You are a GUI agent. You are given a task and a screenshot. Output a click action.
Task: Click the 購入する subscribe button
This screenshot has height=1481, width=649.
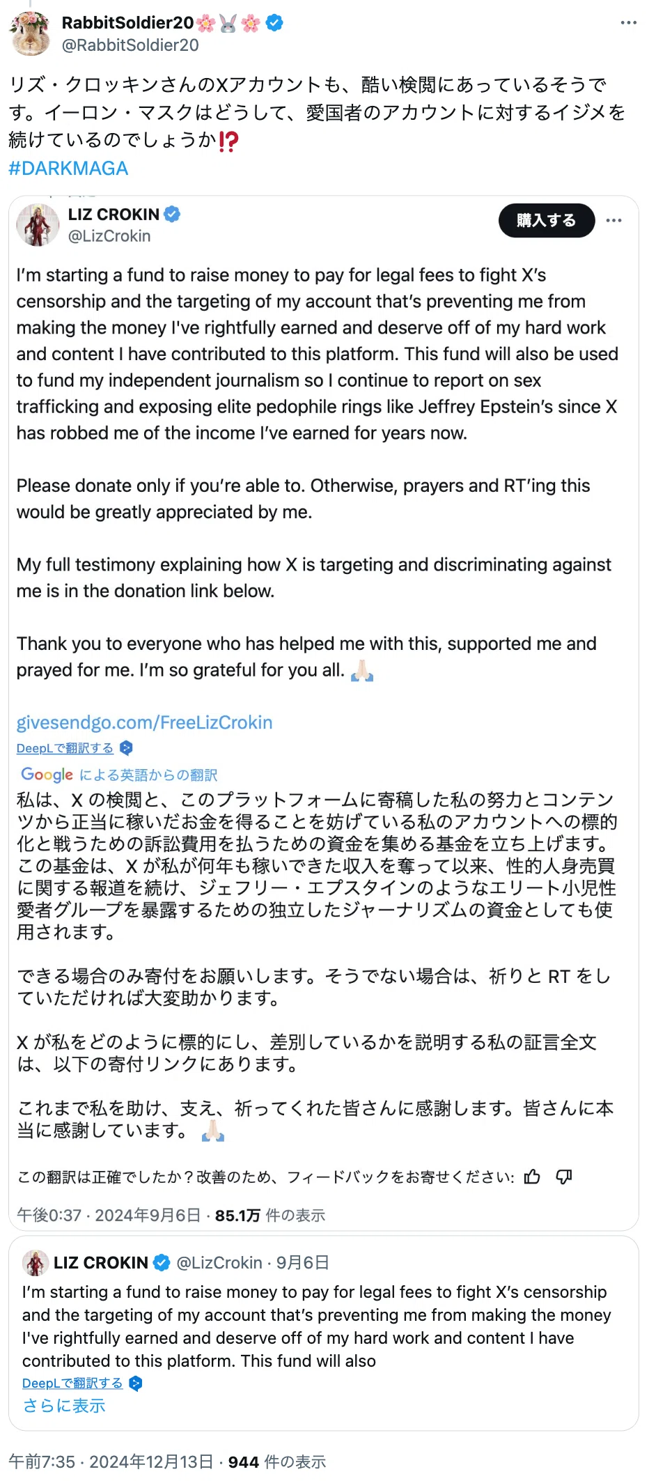pos(547,220)
